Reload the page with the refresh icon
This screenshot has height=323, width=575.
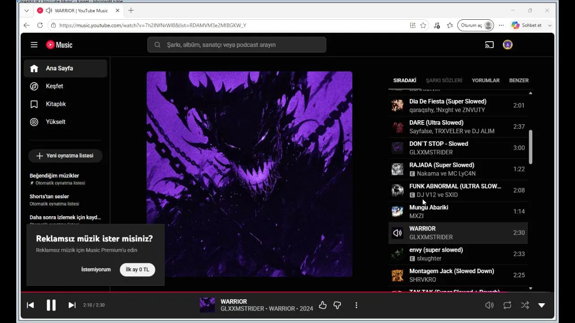[x=40, y=26]
